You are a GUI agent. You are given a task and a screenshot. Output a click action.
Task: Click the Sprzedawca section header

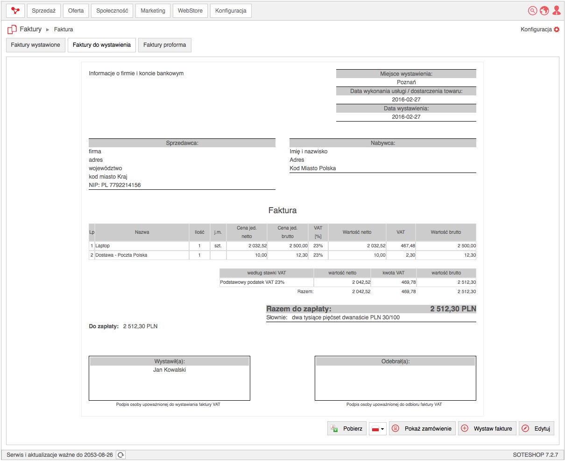coord(182,143)
